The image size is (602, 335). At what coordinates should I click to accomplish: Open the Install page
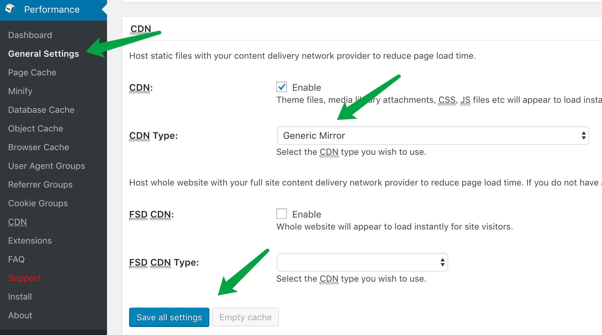[x=20, y=297]
